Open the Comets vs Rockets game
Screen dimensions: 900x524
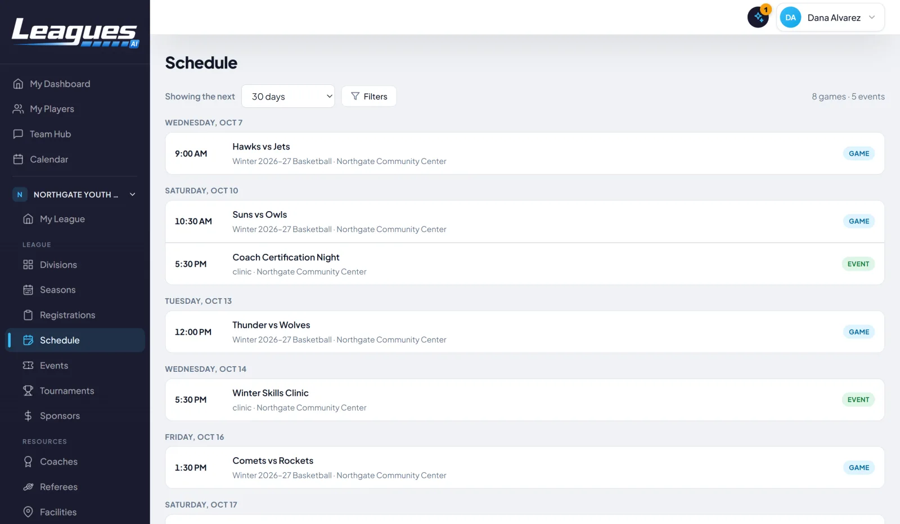tap(525, 467)
